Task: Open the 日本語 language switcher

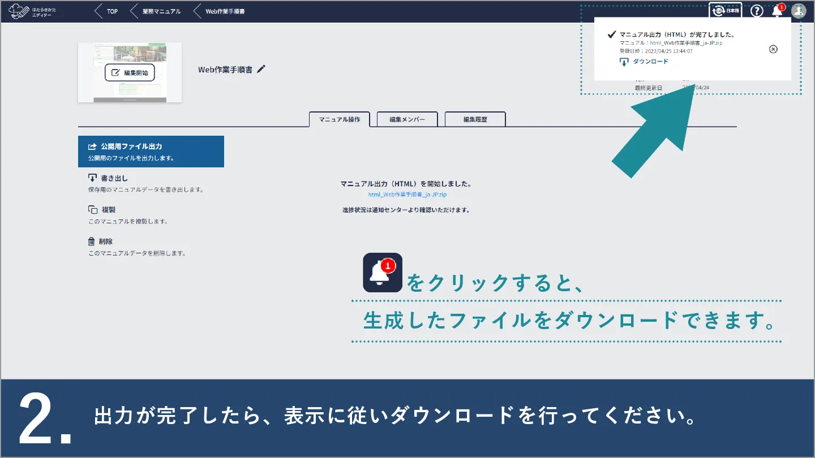Action: click(726, 11)
